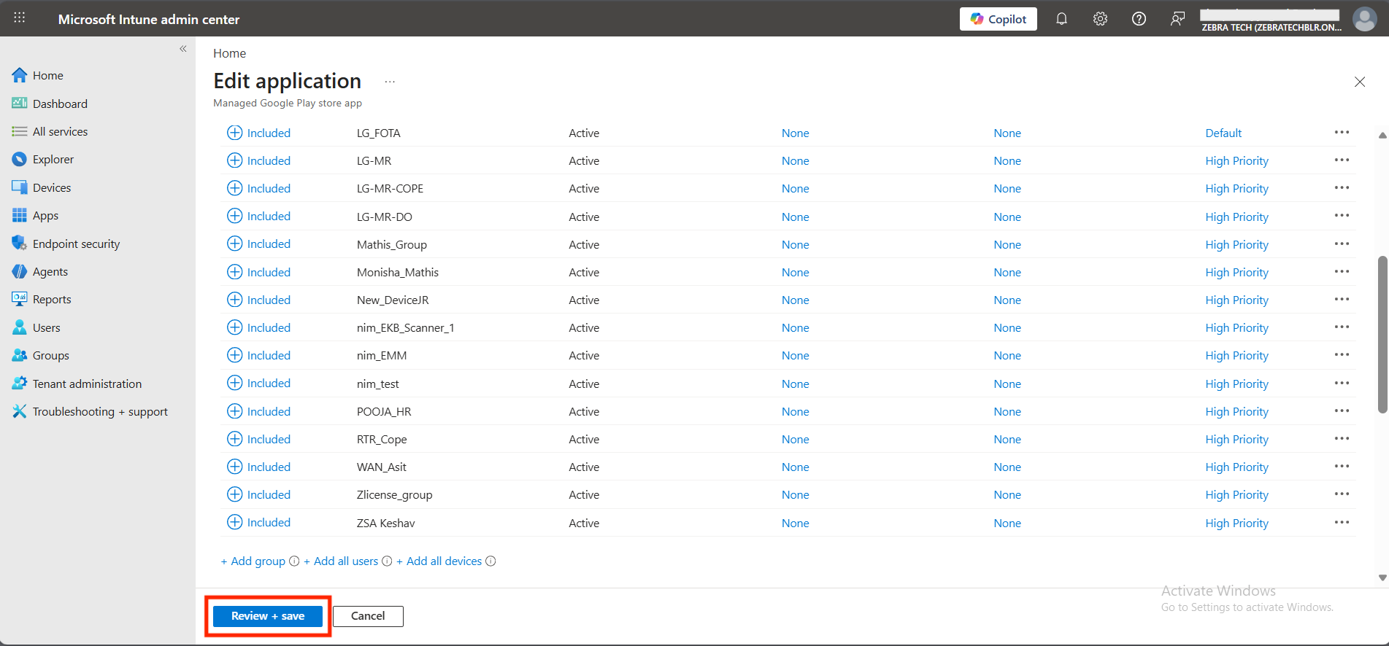Viewport: 1389px width, 646px height.
Task: Click the Agents icon in the sidebar
Action: [x=20, y=271]
